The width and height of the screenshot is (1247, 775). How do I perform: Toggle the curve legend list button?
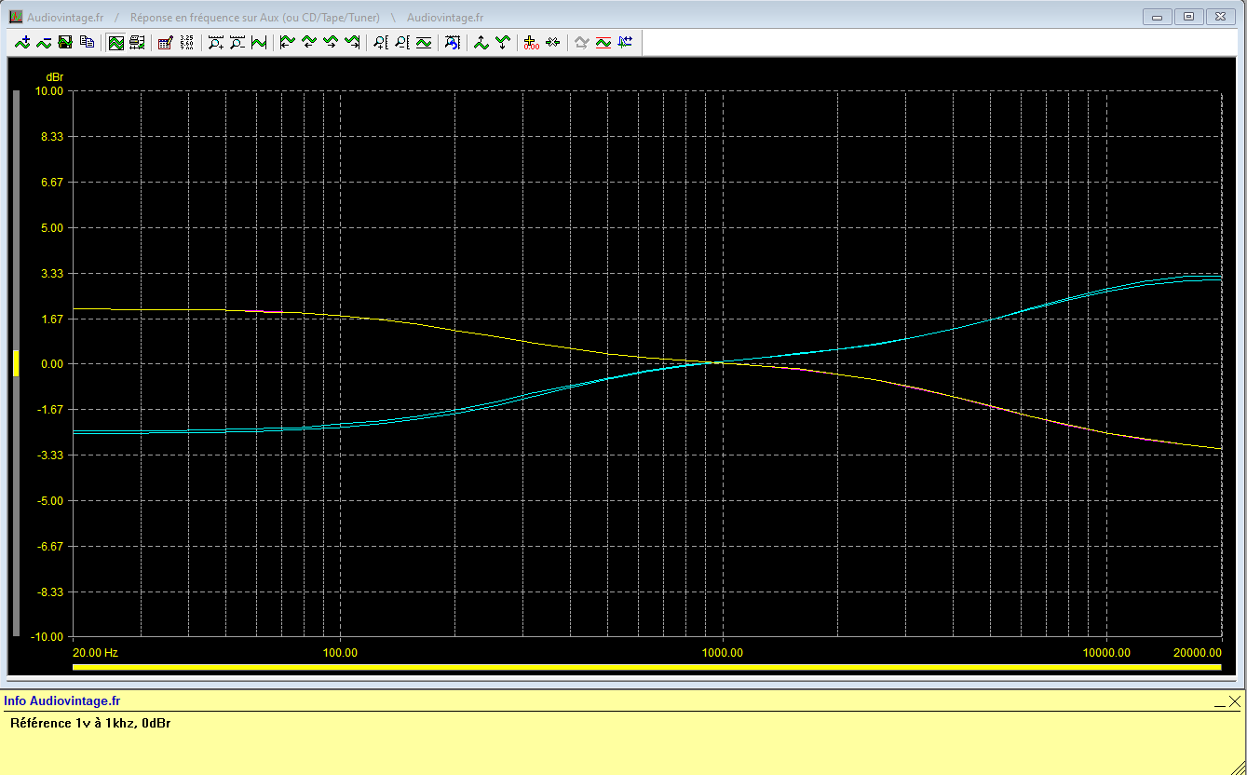tap(137, 42)
